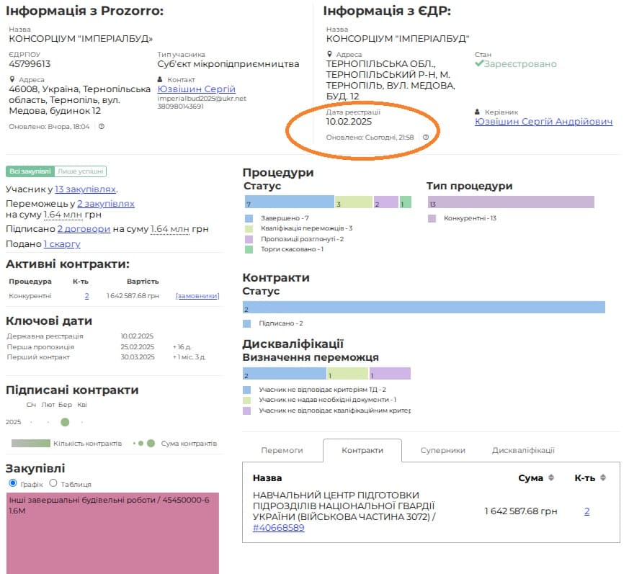Open the замовники link in active contracts
629x574 pixels.
tap(197, 296)
